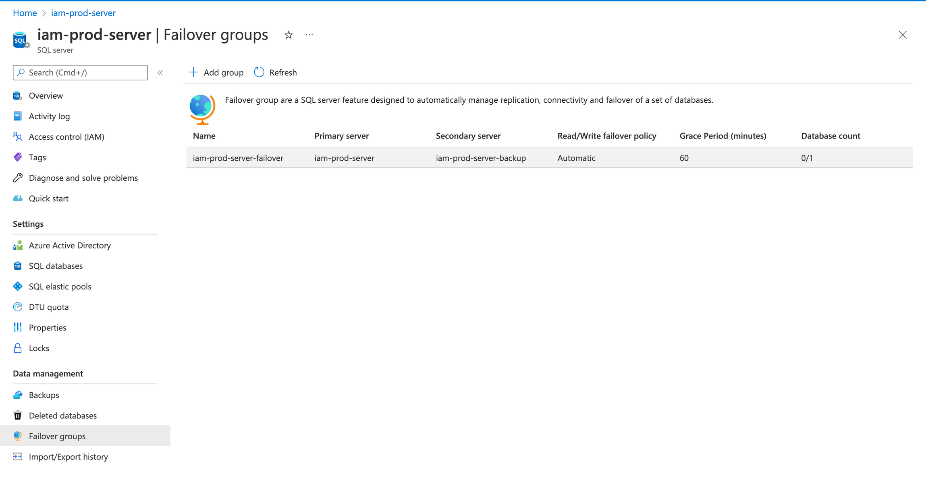926x478 pixels.
Task: Click iam-prod-server breadcrumb link
Action: click(83, 13)
